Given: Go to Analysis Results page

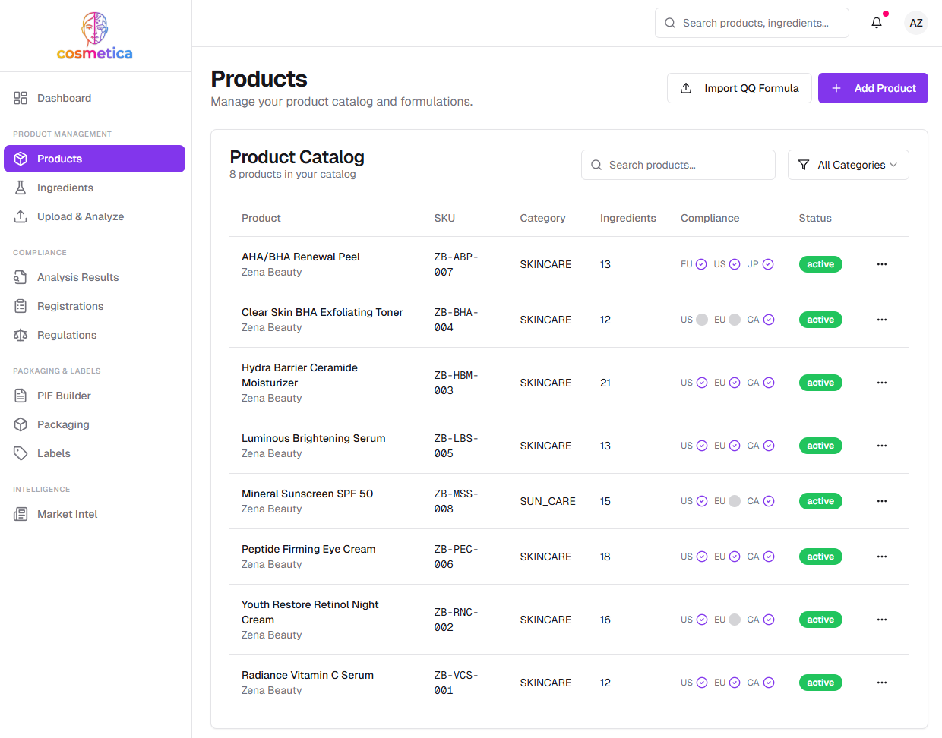Looking at the screenshot, I should pos(77,277).
